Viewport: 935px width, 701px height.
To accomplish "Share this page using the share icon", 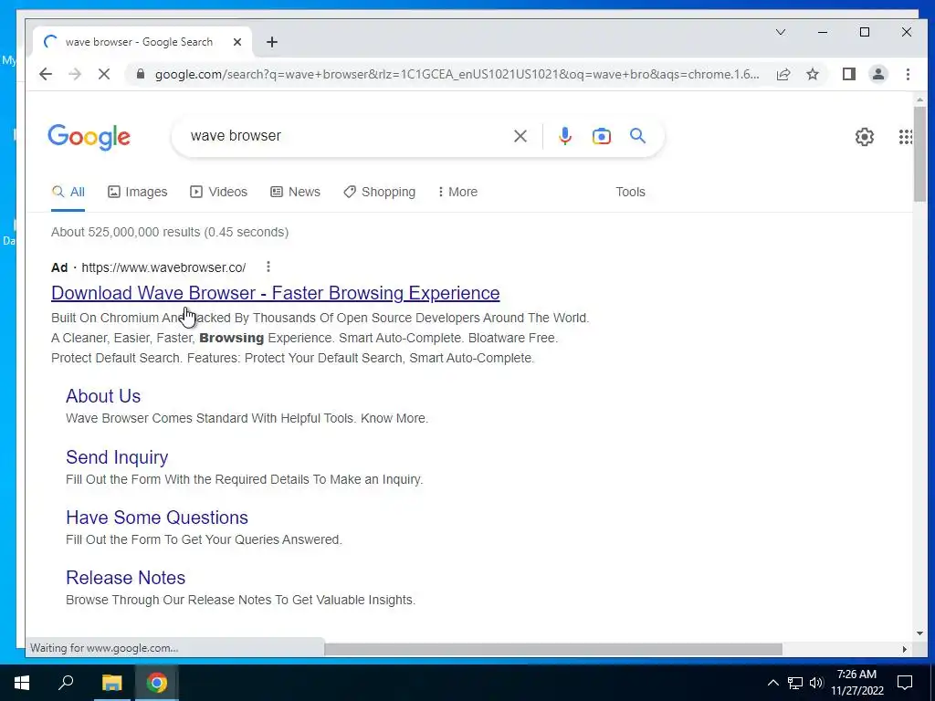I will [x=783, y=74].
